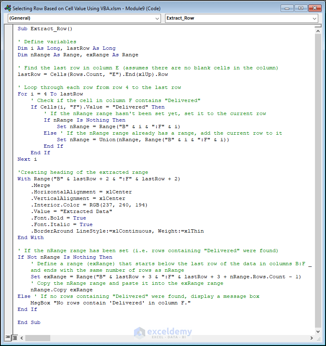Click the line 'Dim i As Long, lastRow As Long'
This screenshot has width=326, height=346.
click(x=67, y=48)
